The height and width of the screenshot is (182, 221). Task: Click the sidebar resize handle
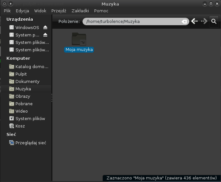[52, 98]
